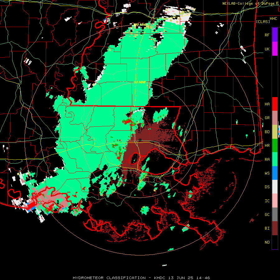Click the GC legend label text
Viewport: 280px width, 280px height.
click(x=267, y=215)
